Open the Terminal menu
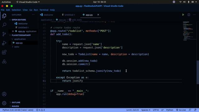199x112 pixels. [x=44, y=10]
